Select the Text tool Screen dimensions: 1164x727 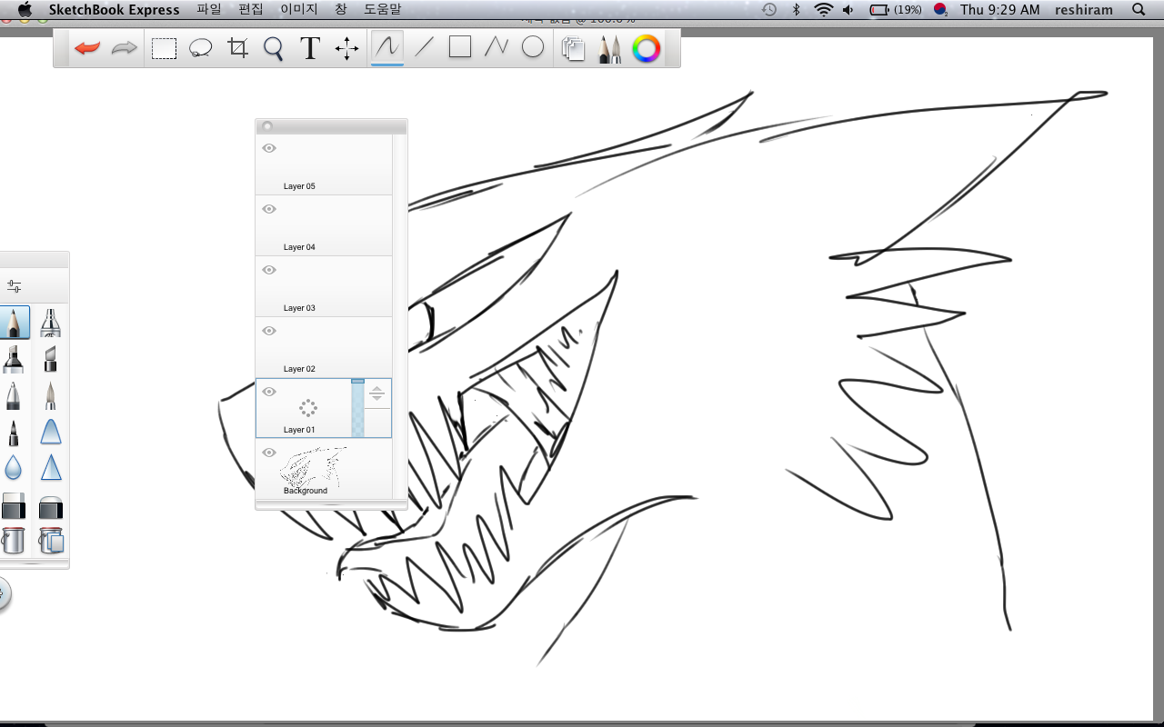pyautogui.click(x=310, y=48)
